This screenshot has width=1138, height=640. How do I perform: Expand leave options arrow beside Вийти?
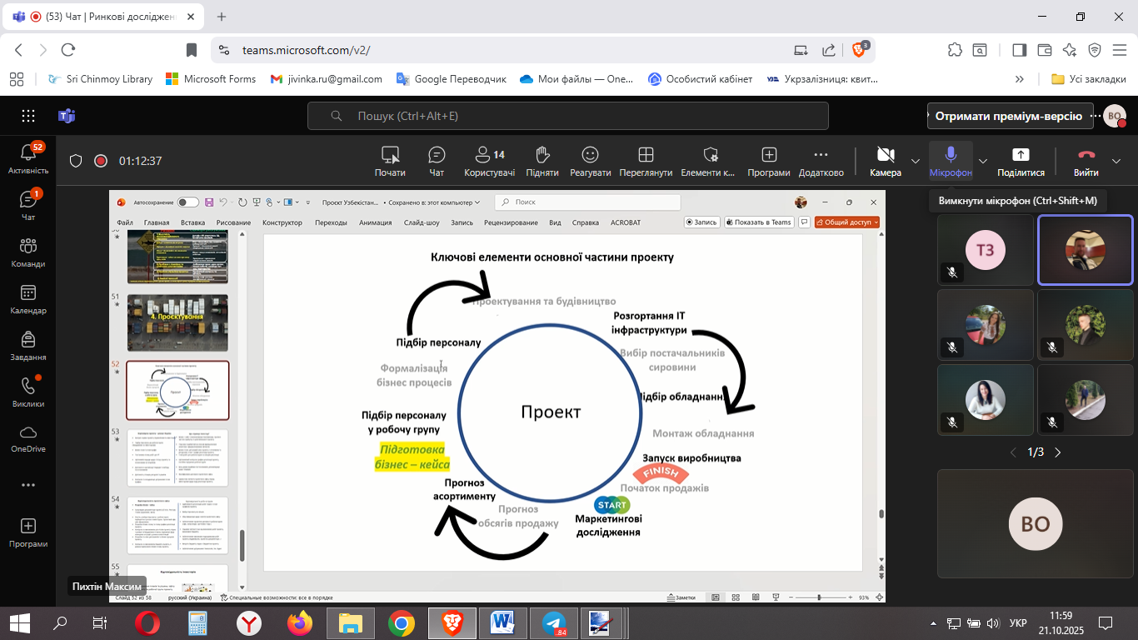pos(1116,161)
